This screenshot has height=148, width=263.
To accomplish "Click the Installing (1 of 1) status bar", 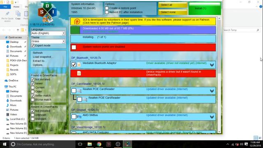I will 143,39.
